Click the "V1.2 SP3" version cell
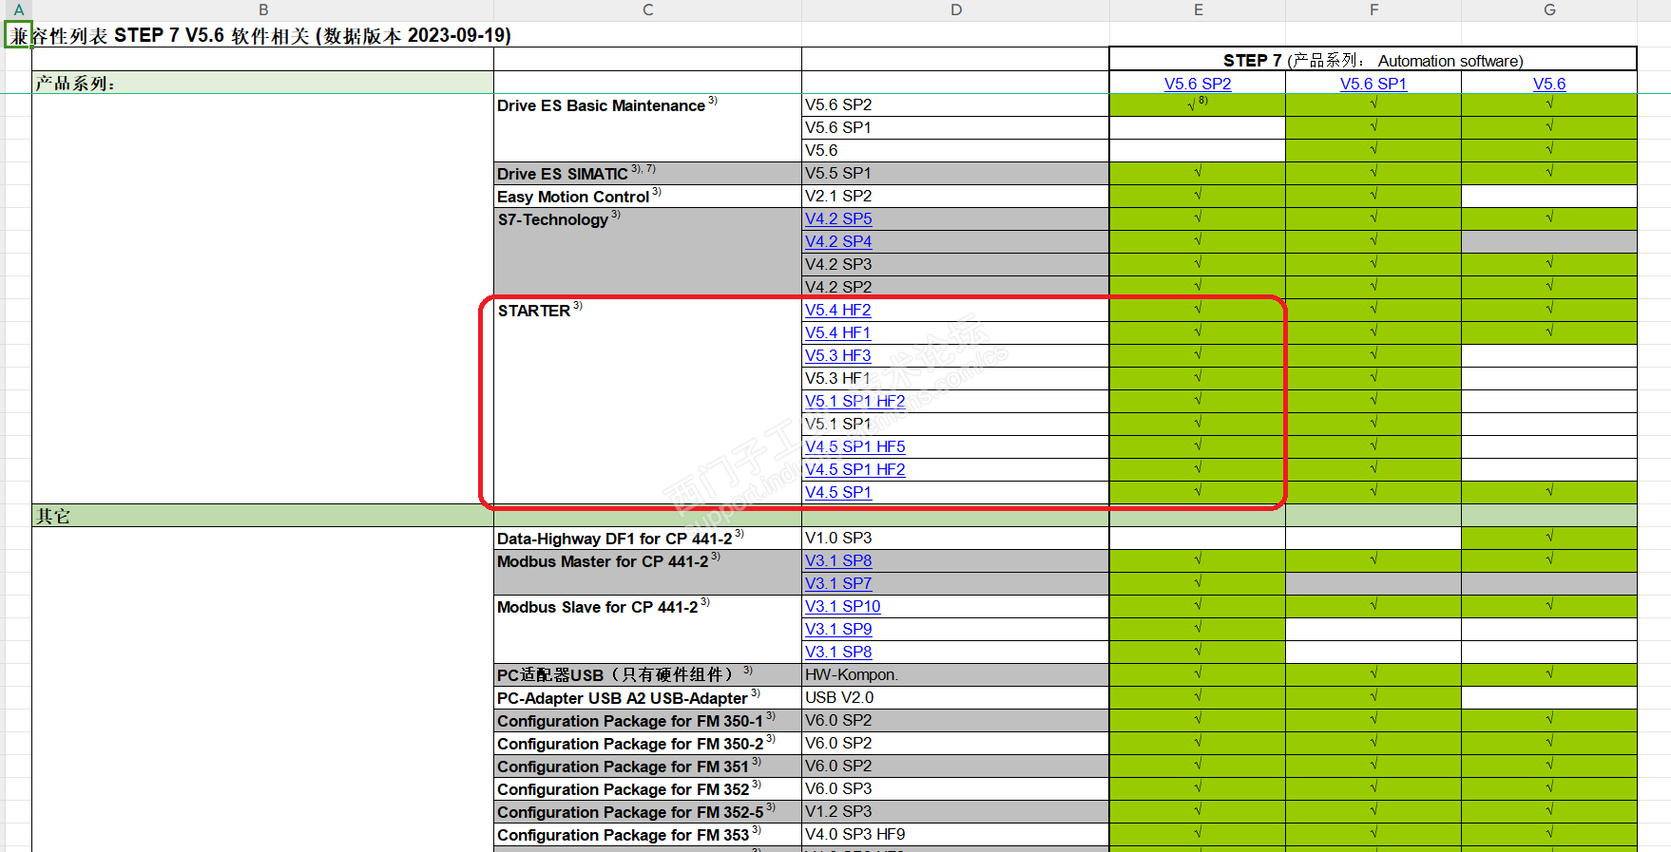This screenshot has height=852, width=1671. click(956, 811)
